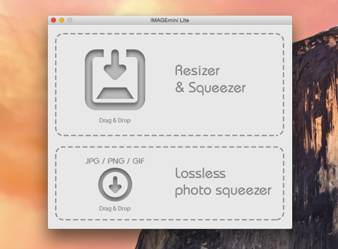Screen dimensions: 338x249
Task: Click Drag & Drop label under circle icon
Action: (x=115, y=209)
